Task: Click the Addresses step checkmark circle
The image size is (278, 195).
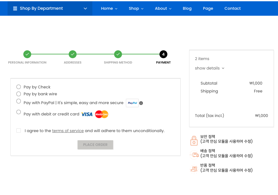Action: [x=73, y=54]
